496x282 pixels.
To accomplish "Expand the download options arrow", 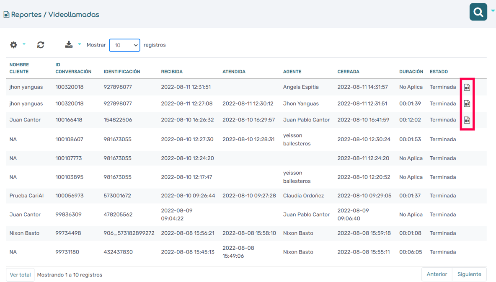I will coord(80,44).
